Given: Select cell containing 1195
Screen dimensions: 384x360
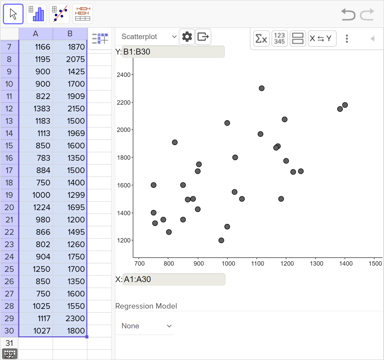Looking at the screenshot, I should point(36,59).
